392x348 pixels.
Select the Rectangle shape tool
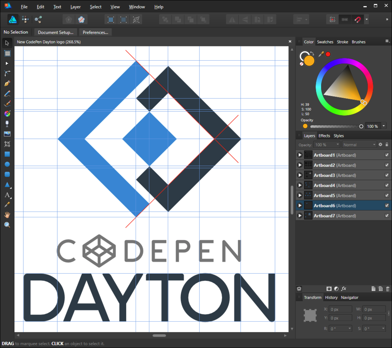[x=7, y=154]
